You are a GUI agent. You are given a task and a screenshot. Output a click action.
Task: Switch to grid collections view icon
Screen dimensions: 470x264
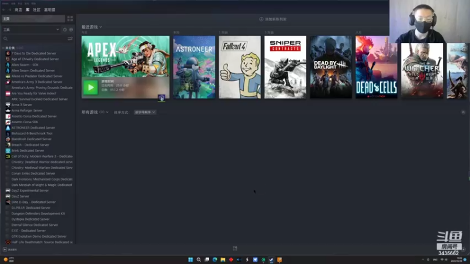(70, 19)
